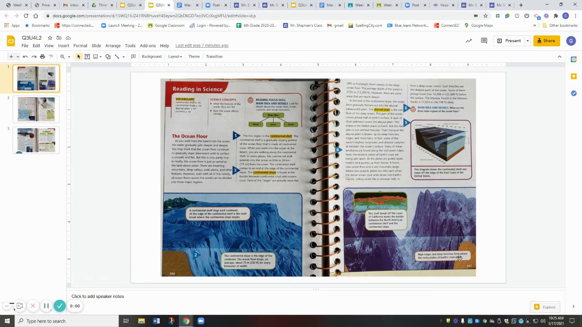582x327 pixels.
Task: Click the Move to folder icon
Action: pos(59,38)
